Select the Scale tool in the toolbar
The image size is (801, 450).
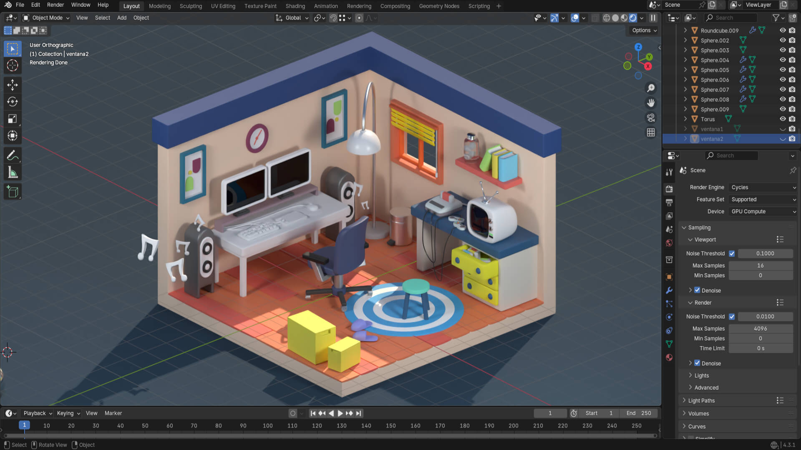tap(13, 119)
